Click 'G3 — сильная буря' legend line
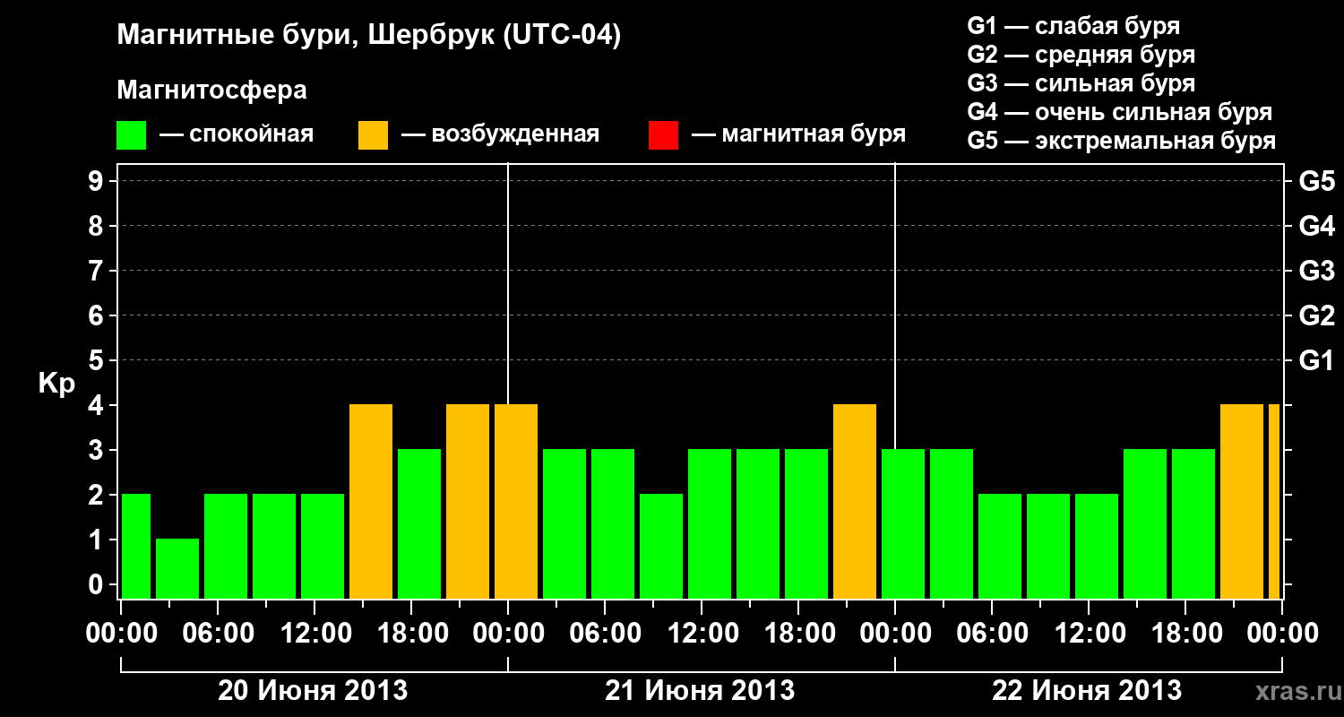 1081,83
